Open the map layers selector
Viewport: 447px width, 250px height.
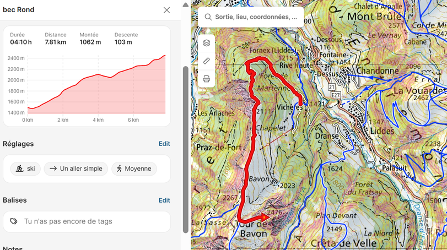click(x=206, y=43)
